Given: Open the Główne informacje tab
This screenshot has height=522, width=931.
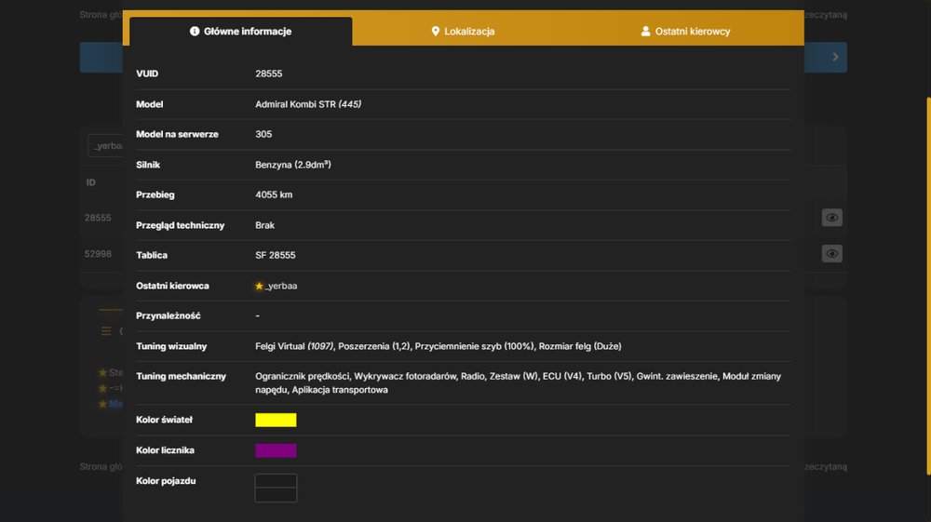Looking at the screenshot, I should tap(240, 32).
